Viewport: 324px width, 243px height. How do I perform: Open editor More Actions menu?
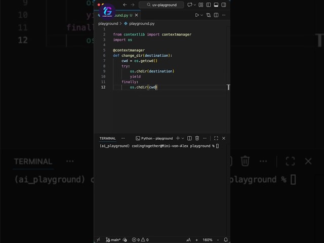tap(224, 15)
